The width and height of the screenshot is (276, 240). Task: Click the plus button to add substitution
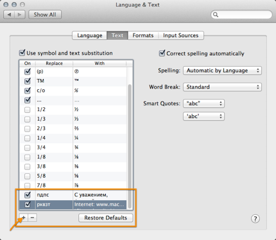coord(24,218)
